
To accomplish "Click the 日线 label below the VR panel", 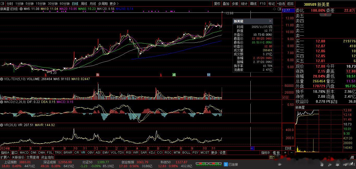I will coord(288,148).
